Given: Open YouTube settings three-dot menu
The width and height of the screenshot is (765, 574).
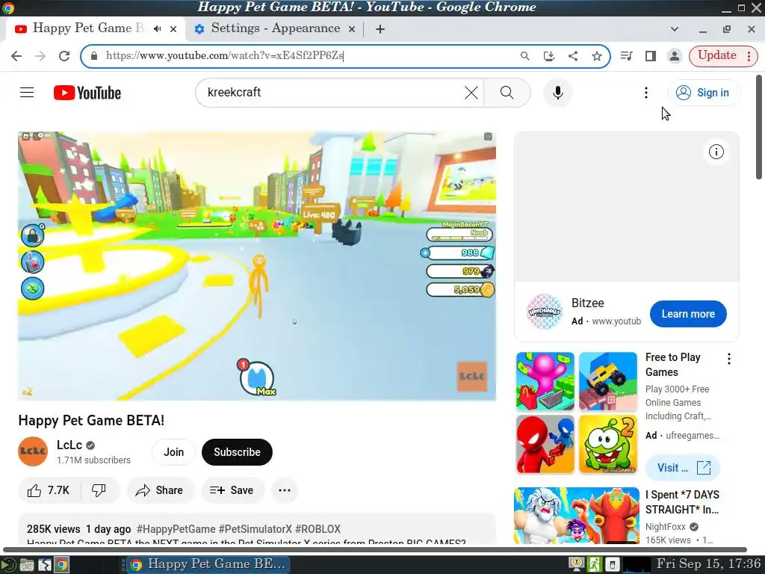Looking at the screenshot, I should pos(646,92).
